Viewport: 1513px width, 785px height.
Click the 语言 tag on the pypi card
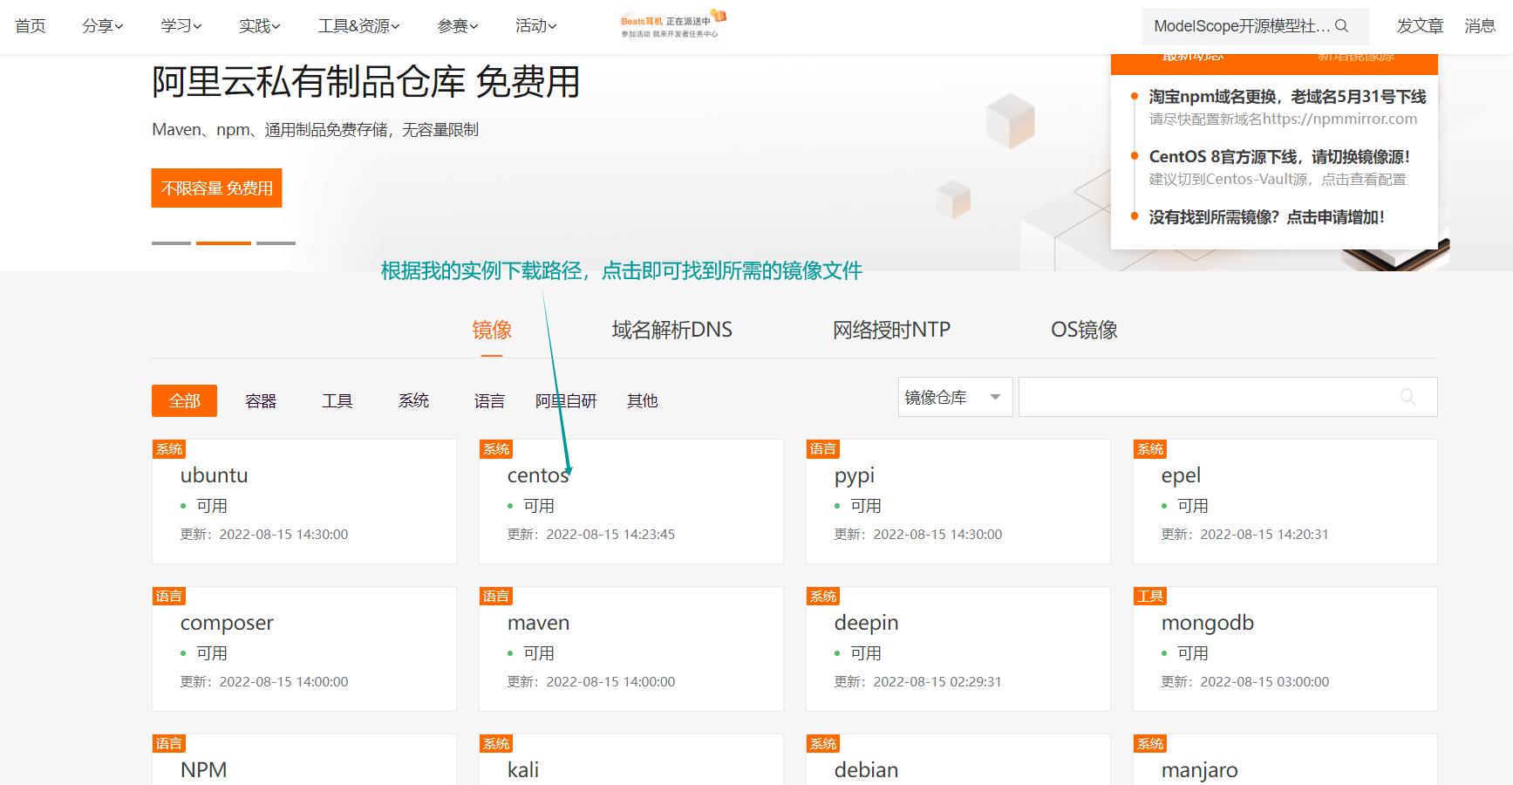point(823,449)
